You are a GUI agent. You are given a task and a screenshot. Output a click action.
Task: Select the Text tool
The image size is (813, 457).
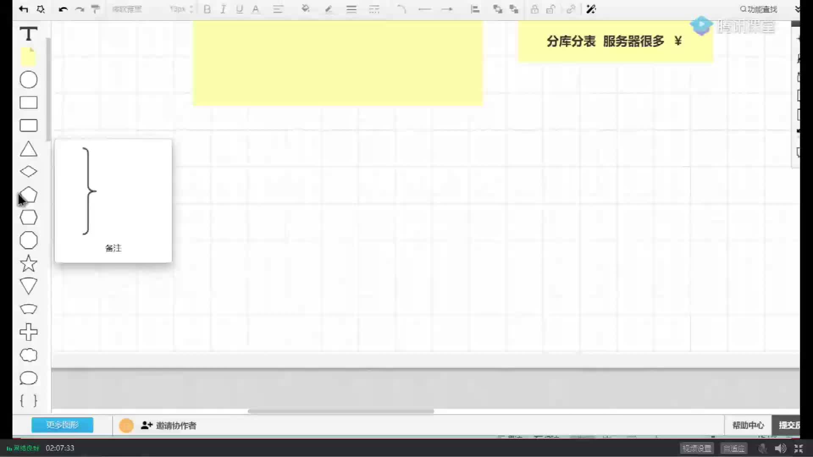pos(28,34)
